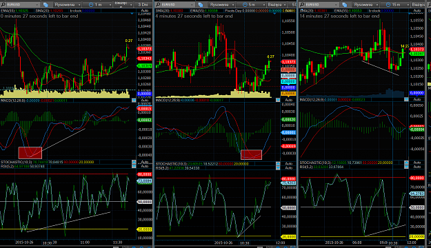Click the 06:00 time label on the 15 m axis

pos(357,242)
